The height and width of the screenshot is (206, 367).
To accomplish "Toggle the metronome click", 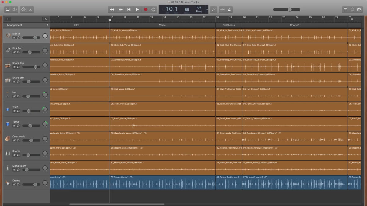I will [230, 9].
